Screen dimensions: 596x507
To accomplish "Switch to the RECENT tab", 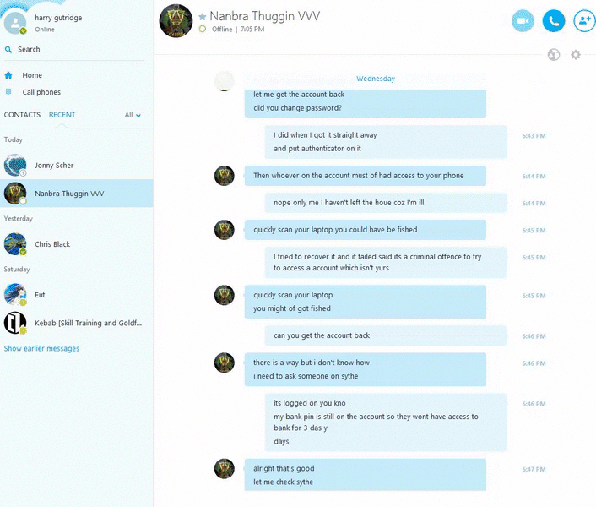I will [x=62, y=114].
